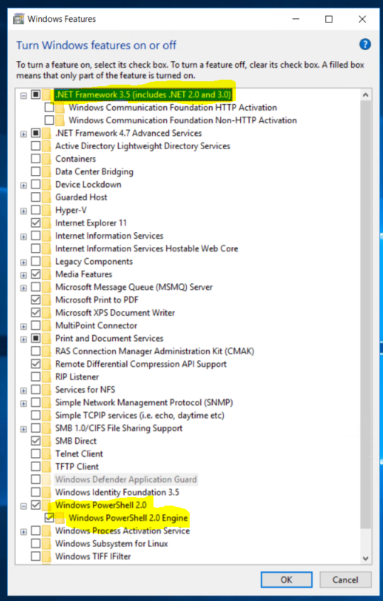Click OK to apply feature changes
This screenshot has height=601, width=383.
pos(286,580)
